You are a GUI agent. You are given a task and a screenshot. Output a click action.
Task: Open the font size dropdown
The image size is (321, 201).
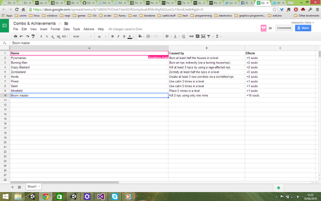coord(102,36)
